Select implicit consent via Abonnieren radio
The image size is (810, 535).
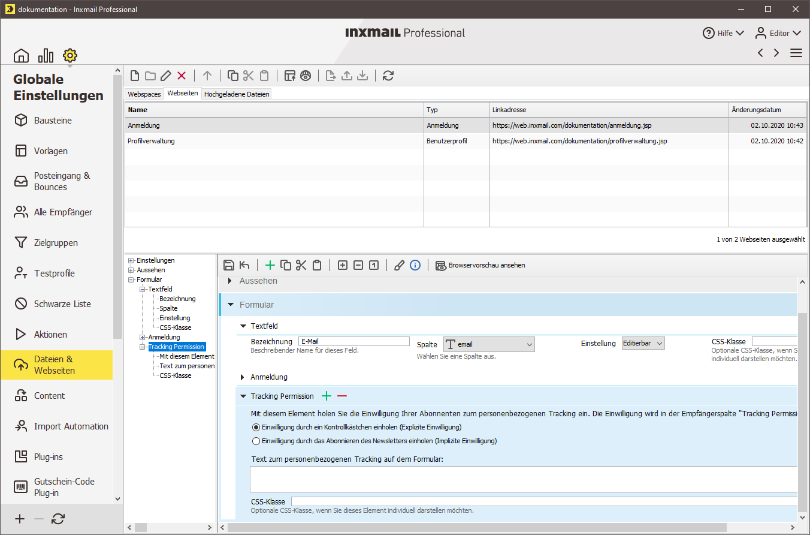tap(256, 441)
